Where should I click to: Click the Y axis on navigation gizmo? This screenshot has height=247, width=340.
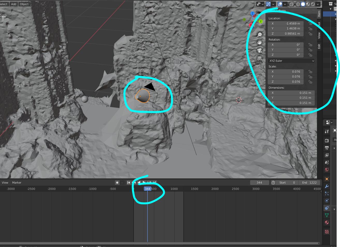point(261,21)
